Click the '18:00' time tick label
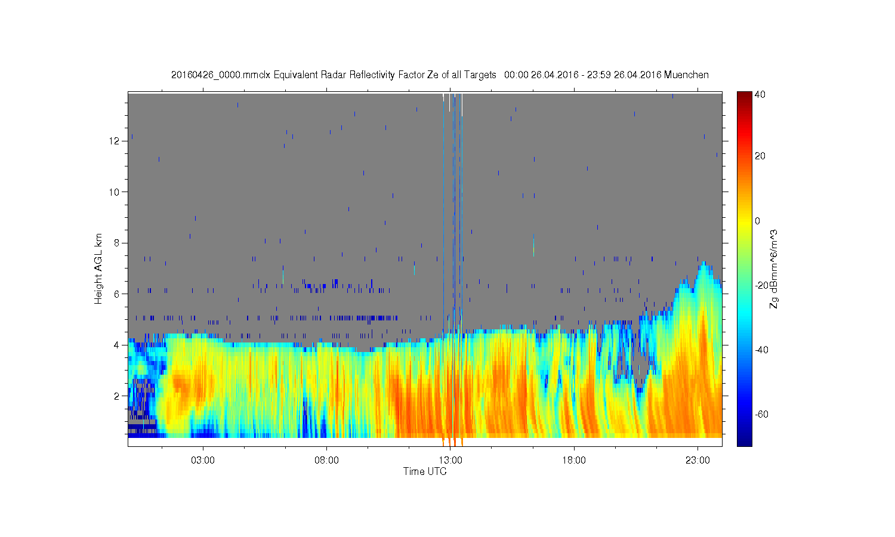This screenshot has height=537, width=895. point(574,461)
